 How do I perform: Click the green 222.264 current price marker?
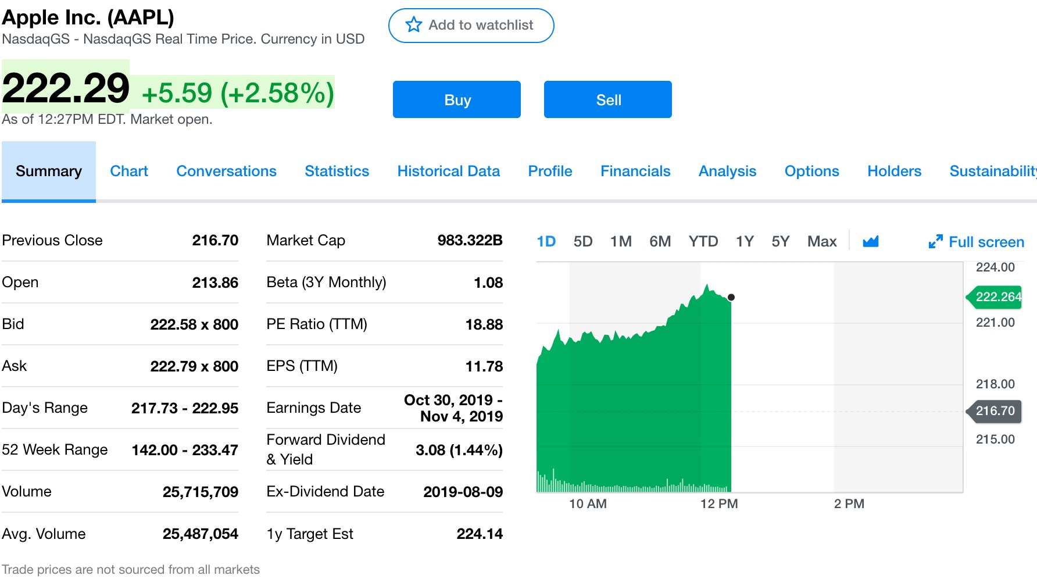pyautogui.click(x=994, y=297)
